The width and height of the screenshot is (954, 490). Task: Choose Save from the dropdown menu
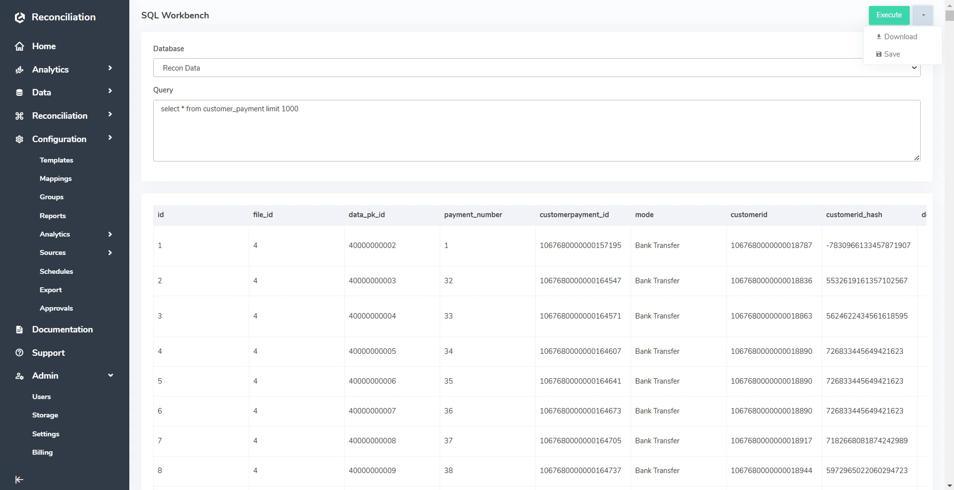coord(892,54)
